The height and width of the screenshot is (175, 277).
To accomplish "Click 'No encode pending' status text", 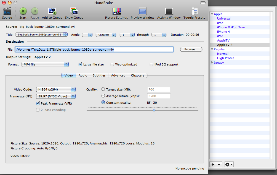I will 190,168.
